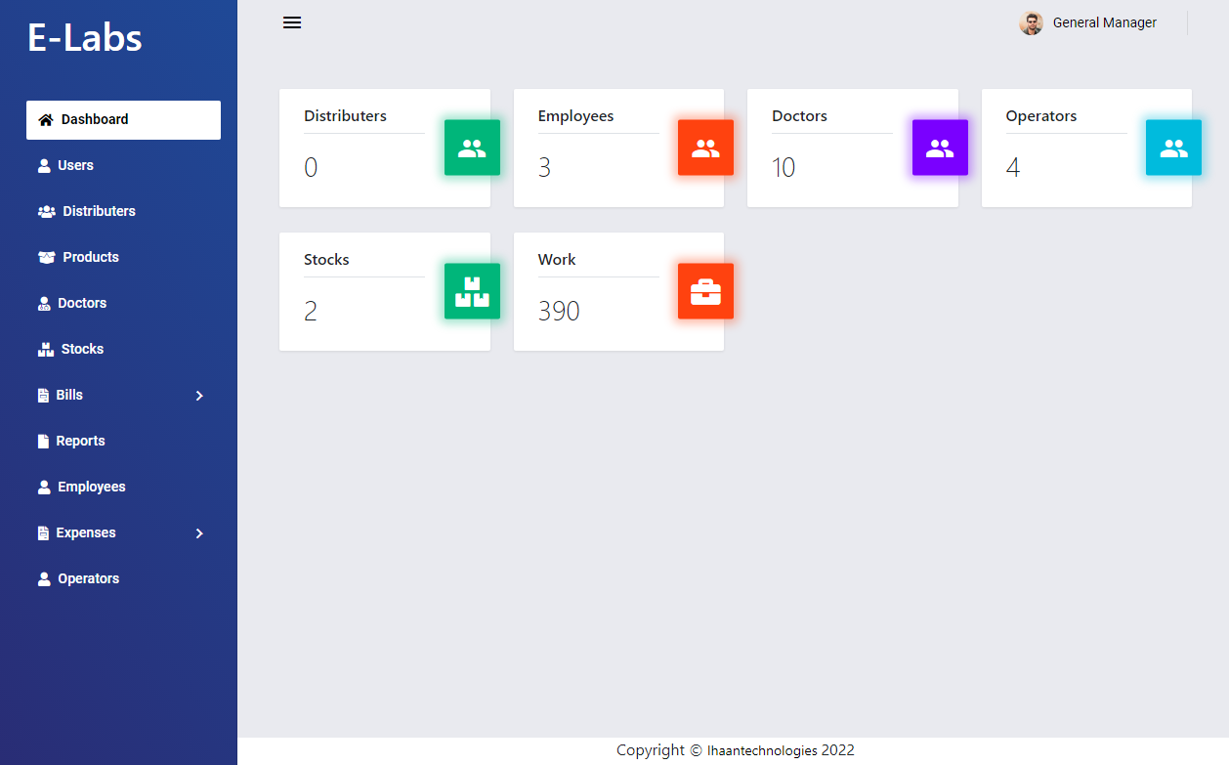The image size is (1229, 765).
Task: Open Operators sidebar menu item
Action: [x=123, y=578]
